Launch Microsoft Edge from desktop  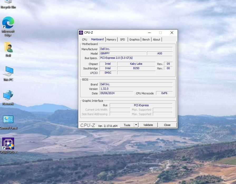tap(8, 27)
